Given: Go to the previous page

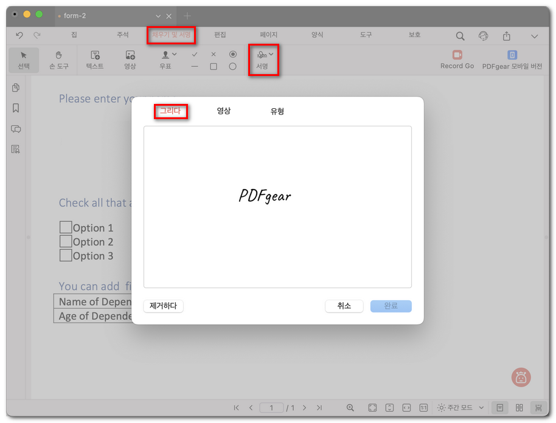Looking at the screenshot, I should click(251, 408).
